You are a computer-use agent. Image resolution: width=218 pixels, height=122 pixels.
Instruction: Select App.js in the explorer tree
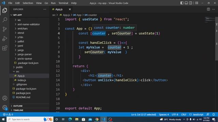30,76
